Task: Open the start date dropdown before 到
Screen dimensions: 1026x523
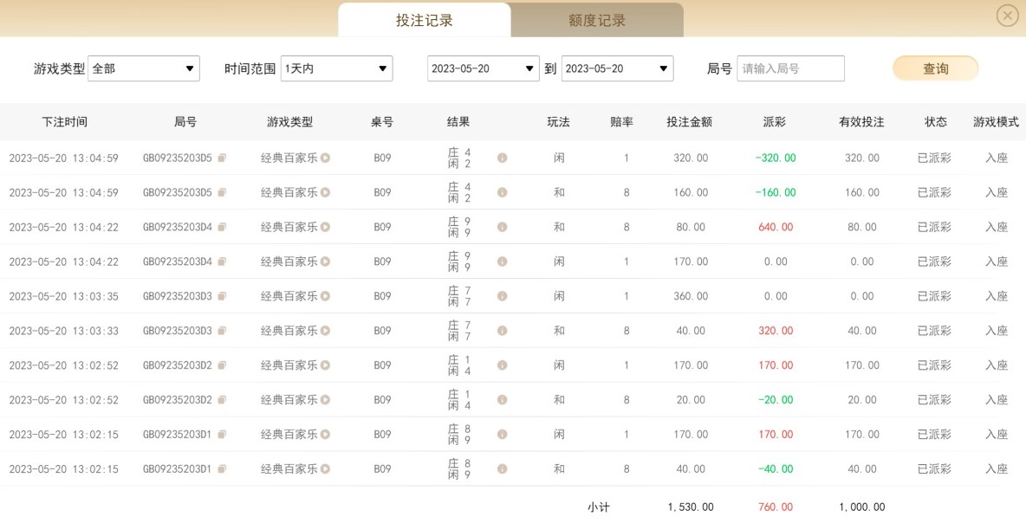Action: (x=483, y=68)
